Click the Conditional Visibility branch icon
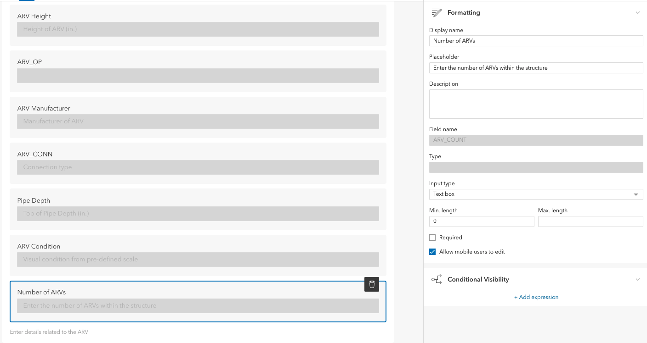647x343 pixels. tap(437, 279)
